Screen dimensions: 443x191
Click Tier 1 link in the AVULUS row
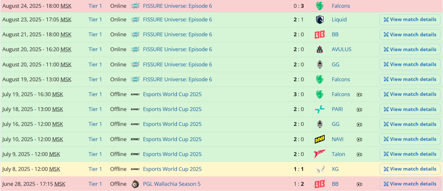click(x=95, y=49)
